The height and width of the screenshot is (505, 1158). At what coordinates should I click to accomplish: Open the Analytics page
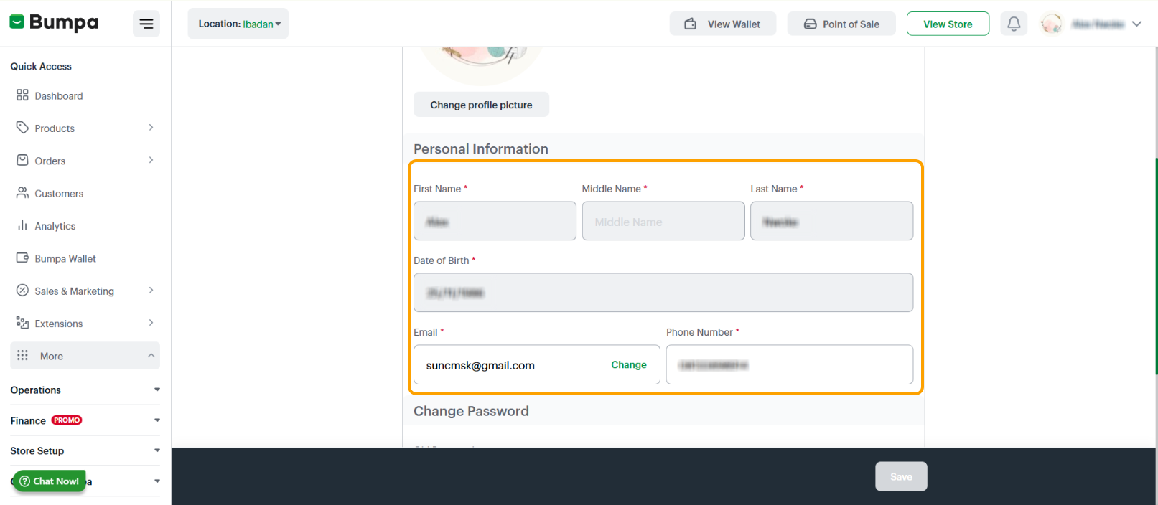coord(55,226)
